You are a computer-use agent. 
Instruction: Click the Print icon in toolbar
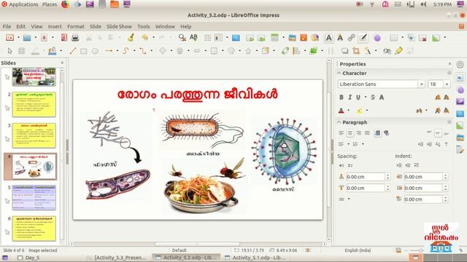(75, 38)
